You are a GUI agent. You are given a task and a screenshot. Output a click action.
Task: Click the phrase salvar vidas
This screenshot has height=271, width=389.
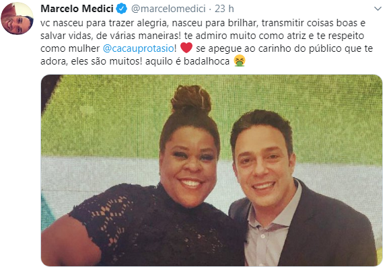pyautogui.click(x=67, y=36)
